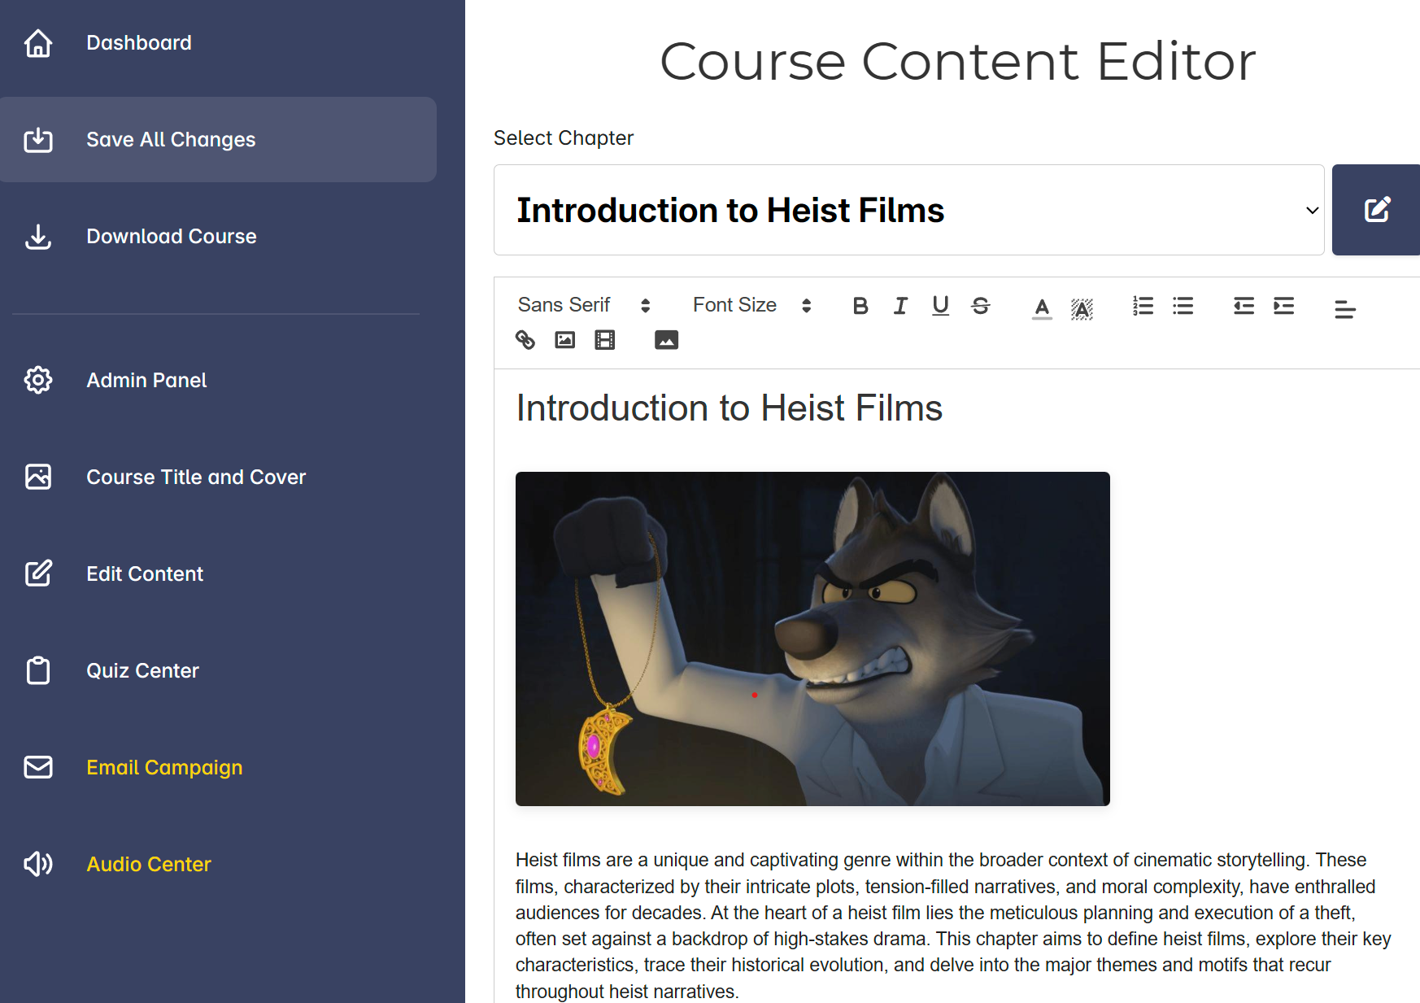
Task: Click the solid picture icon in the toolbar
Action: coord(666,340)
